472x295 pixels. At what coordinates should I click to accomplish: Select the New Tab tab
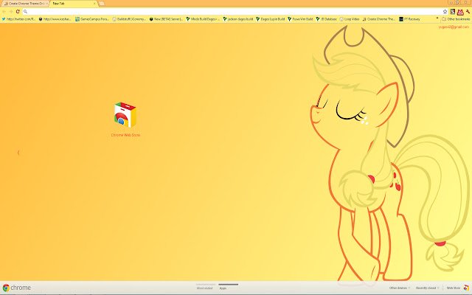click(72, 4)
